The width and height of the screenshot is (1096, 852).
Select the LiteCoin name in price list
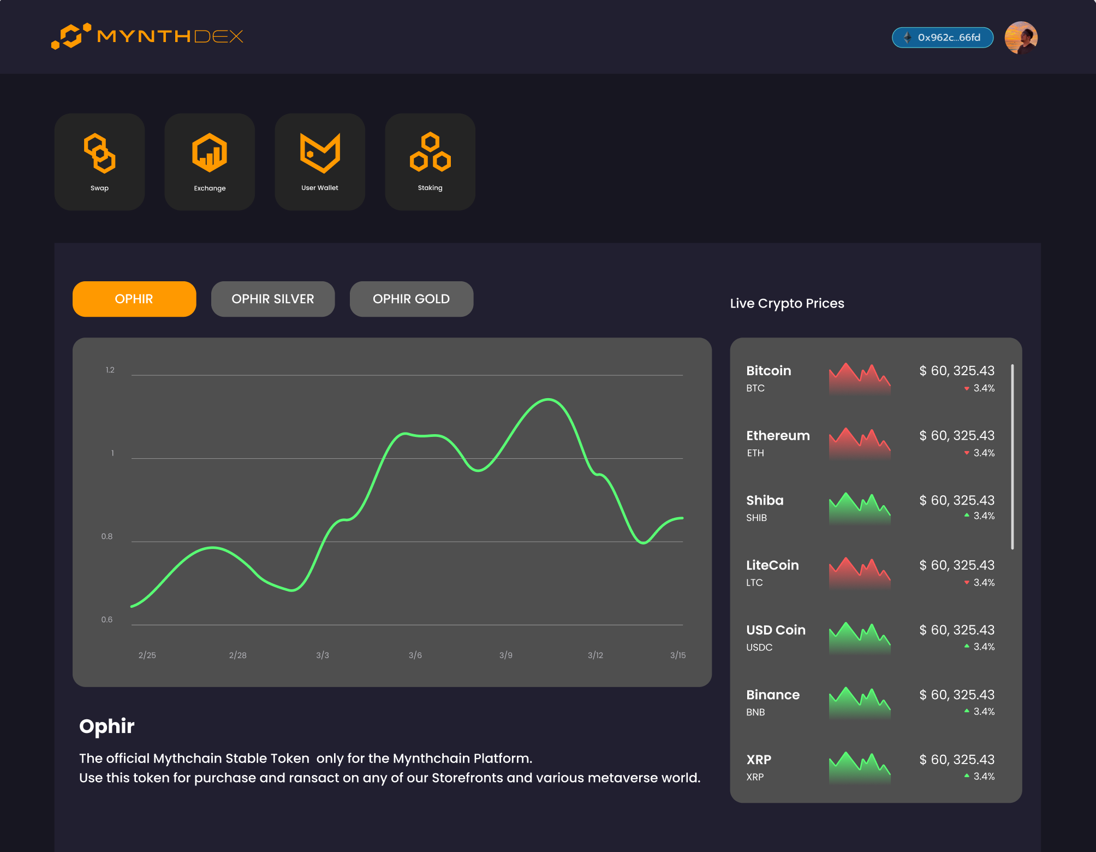coord(772,565)
